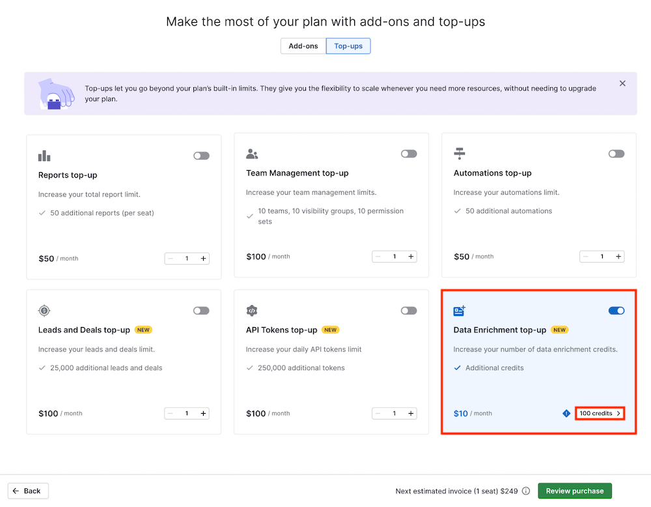Click the Automations top-up icon
This screenshot has width=651, height=507.
pyautogui.click(x=460, y=154)
